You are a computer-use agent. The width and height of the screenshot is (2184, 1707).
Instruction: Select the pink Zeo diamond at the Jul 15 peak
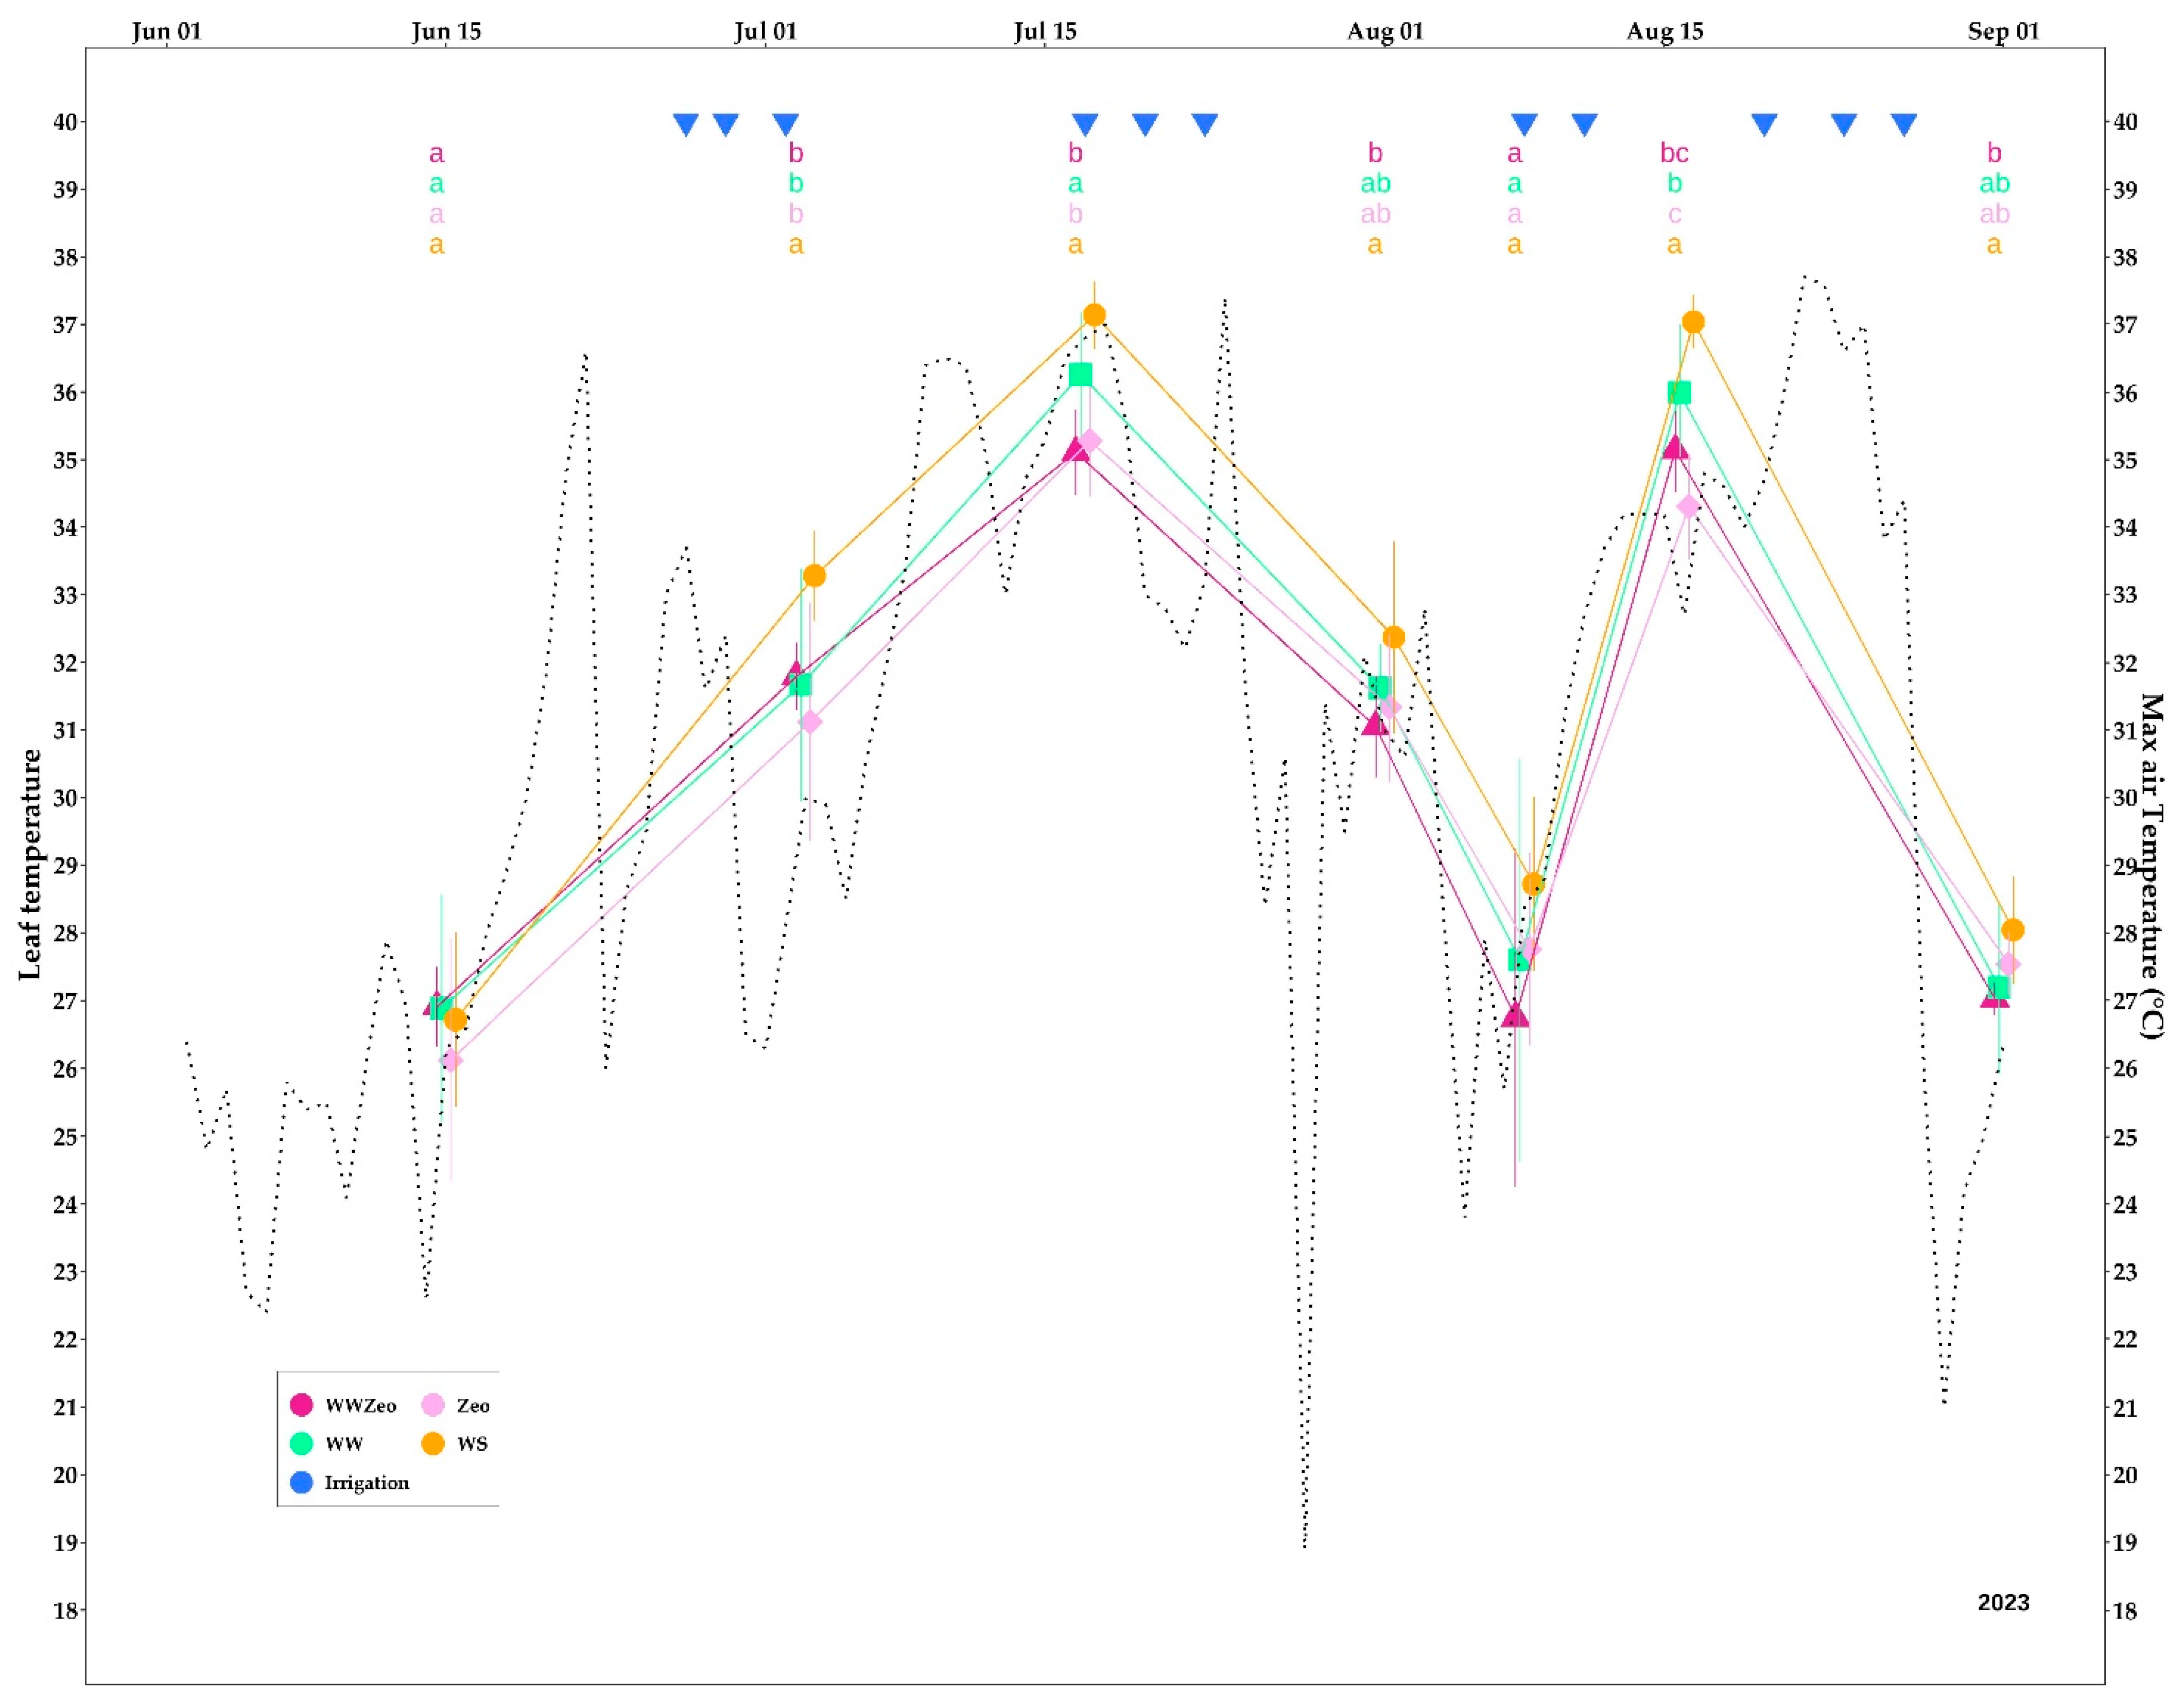click(x=1090, y=441)
